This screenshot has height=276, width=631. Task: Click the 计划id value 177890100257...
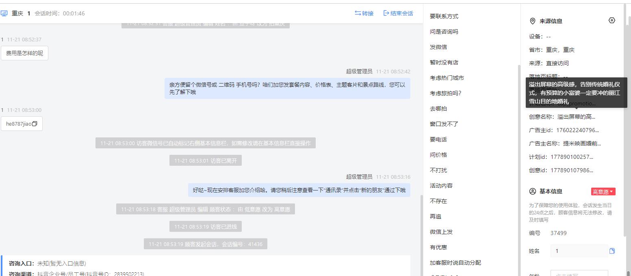click(572, 157)
